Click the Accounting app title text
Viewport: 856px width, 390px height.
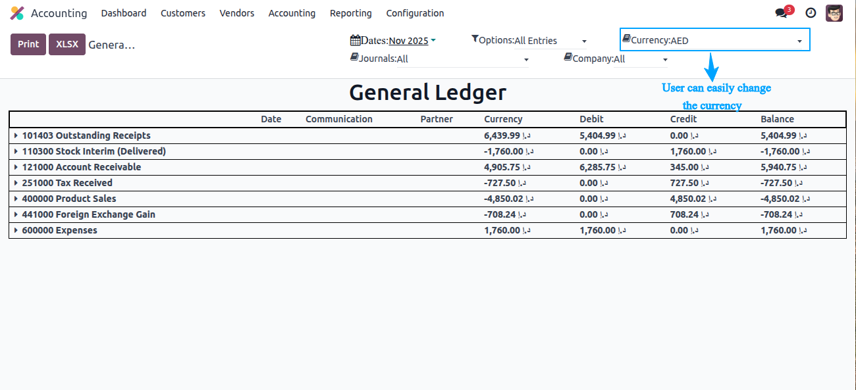coord(59,13)
